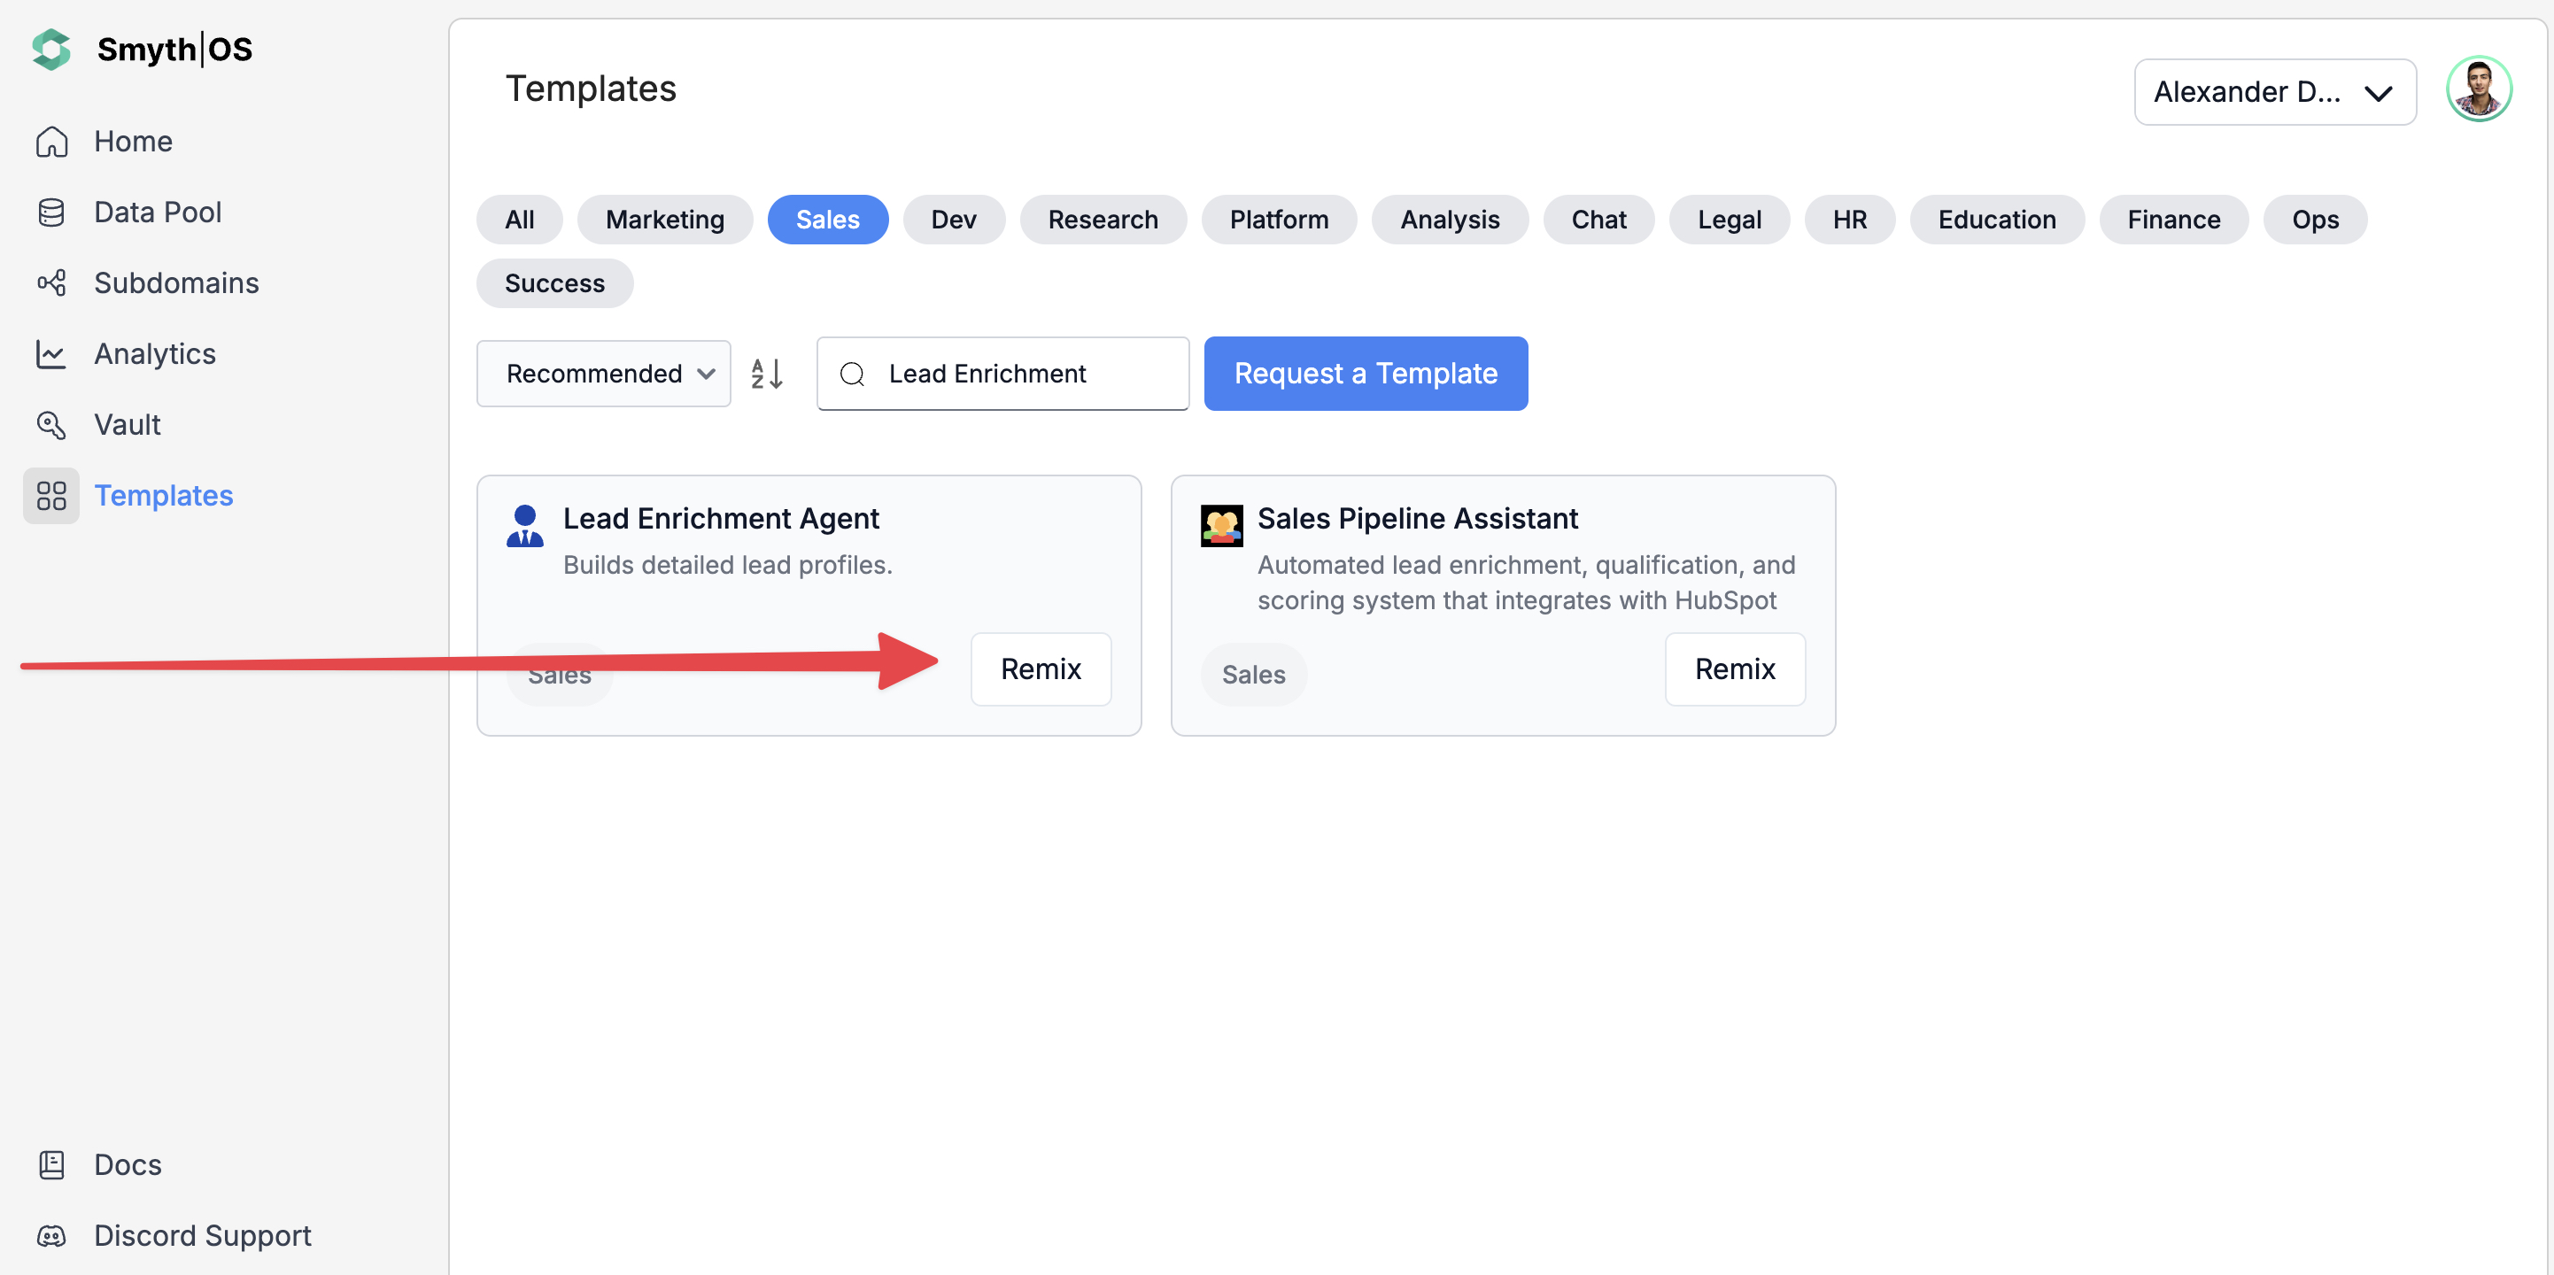
Task: Click the Subdomains sidebar icon
Action: (x=51, y=282)
